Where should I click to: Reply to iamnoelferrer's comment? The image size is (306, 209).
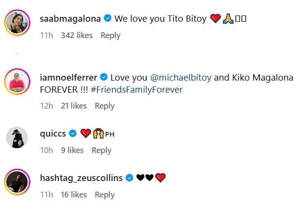click(105, 106)
